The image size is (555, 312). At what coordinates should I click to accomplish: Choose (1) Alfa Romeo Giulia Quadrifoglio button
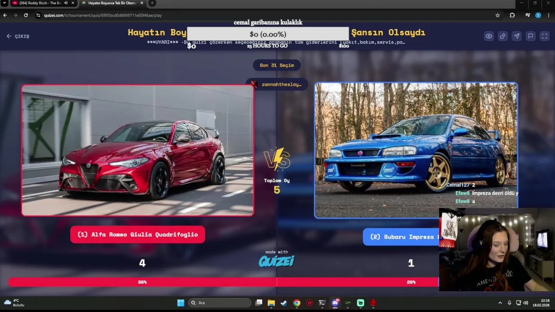[x=137, y=234]
